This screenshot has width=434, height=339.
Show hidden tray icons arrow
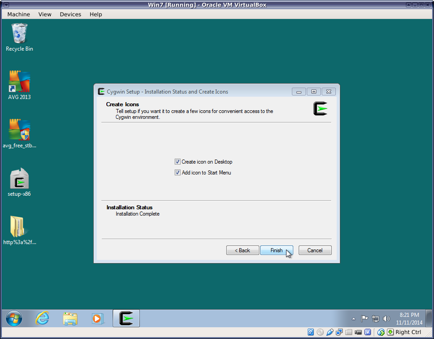pyautogui.click(x=353, y=319)
